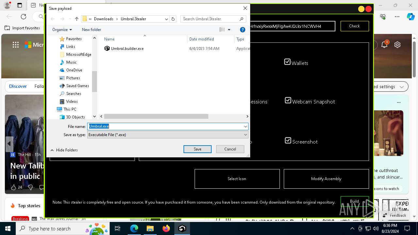Open Firefox from taskbar
Viewport: 418px width, 235px height.
[x=166, y=228]
